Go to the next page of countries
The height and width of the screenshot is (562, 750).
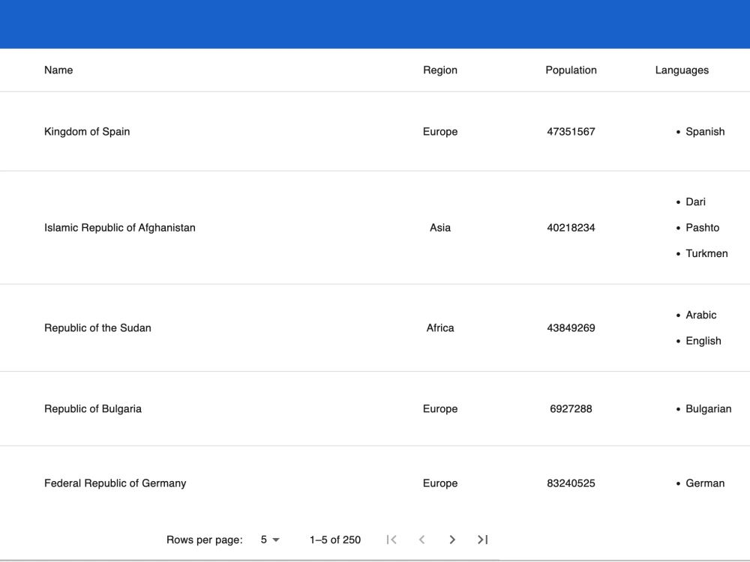click(452, 540)
